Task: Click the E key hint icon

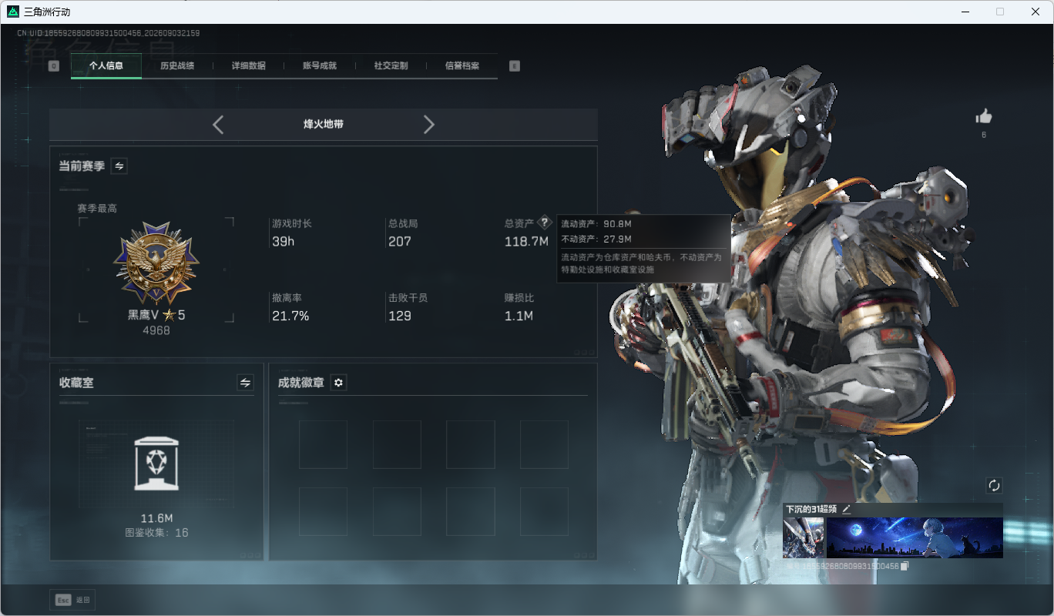Action: point(515,66)
